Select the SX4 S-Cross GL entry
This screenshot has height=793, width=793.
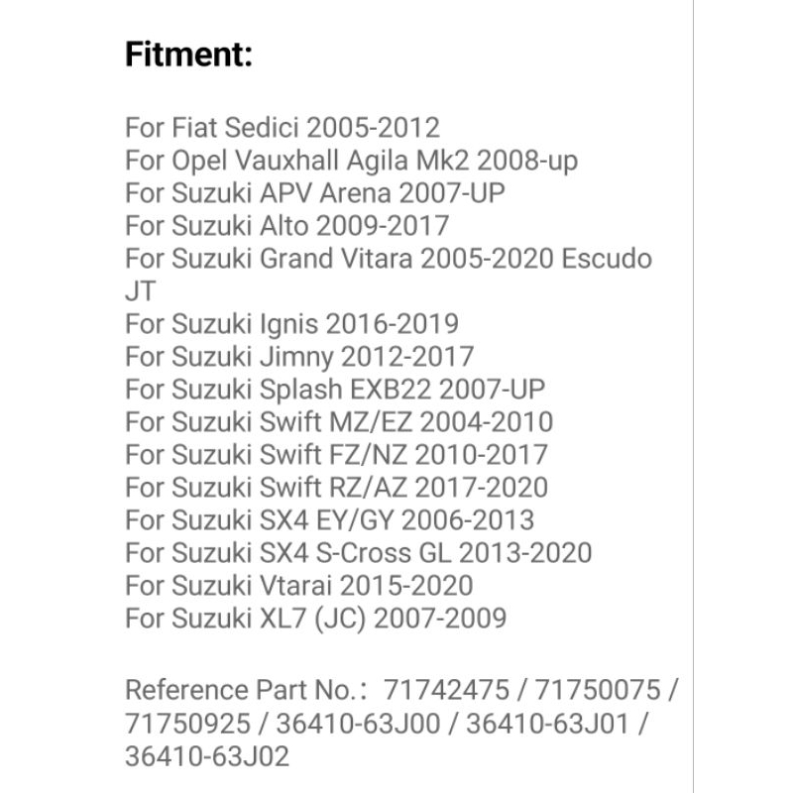coord(359,552)
